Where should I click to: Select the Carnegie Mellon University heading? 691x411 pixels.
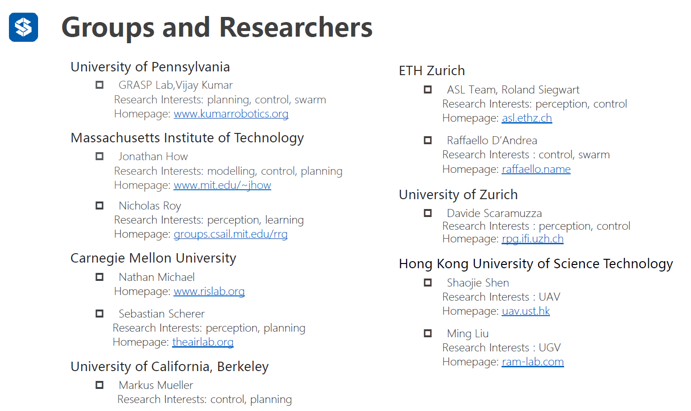pyautogui.click(x=153, y=258)
